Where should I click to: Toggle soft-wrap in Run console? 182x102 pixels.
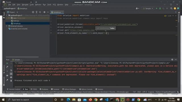click(x=11, y=70)
